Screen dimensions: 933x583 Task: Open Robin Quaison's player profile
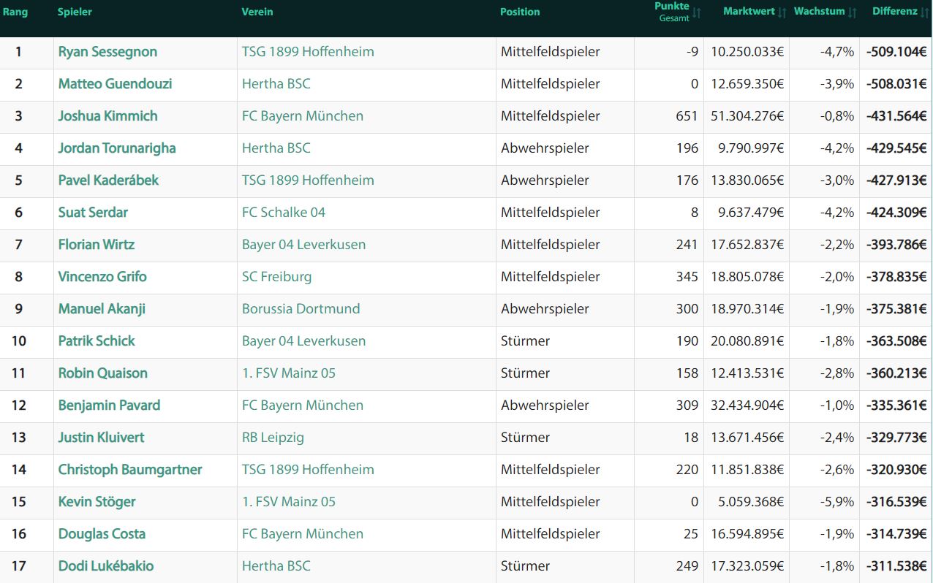103,373
